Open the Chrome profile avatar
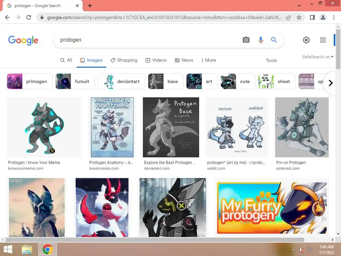 click(x=323, y=17)
